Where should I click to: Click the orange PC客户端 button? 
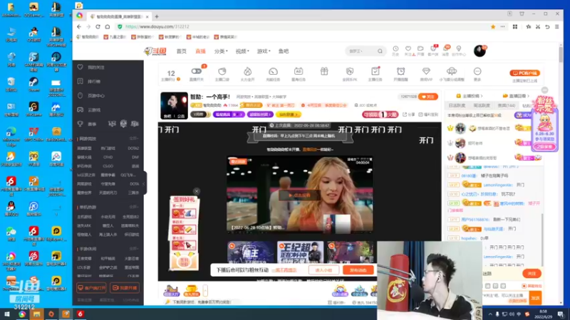click(x=524, y=73)
